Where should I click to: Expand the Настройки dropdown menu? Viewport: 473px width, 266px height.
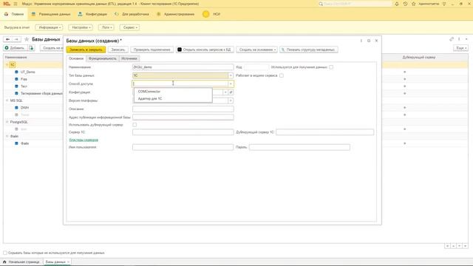point(81,27)
